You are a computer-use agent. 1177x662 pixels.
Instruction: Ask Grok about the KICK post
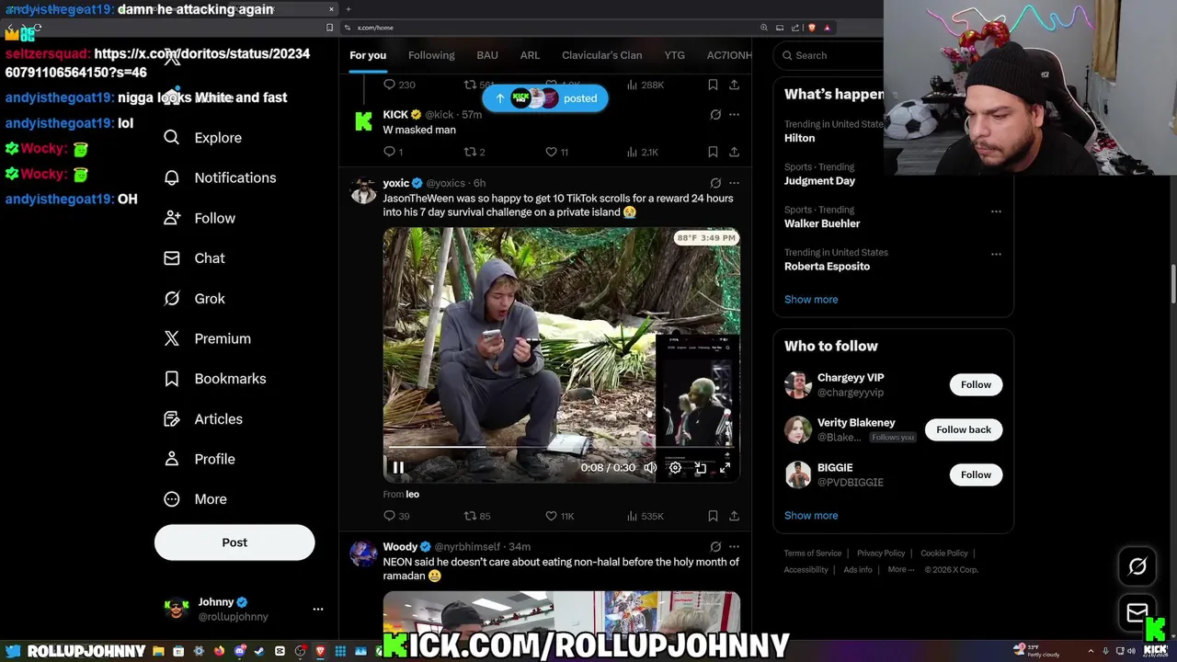tap(715, 115)
